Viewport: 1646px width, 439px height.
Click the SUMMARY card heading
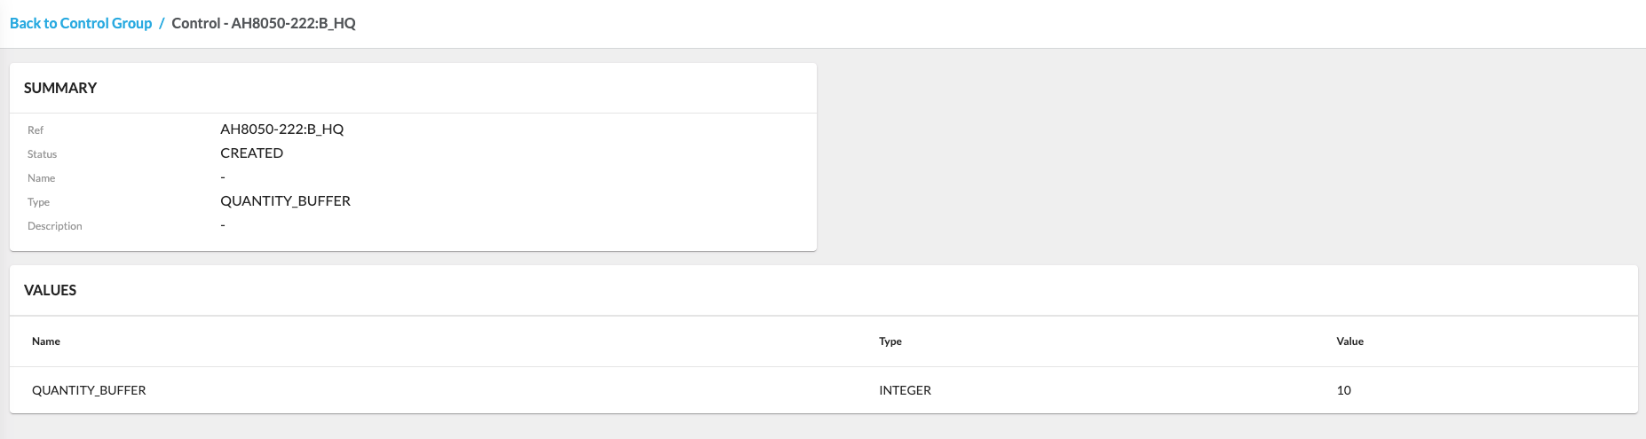coord(60,88)
